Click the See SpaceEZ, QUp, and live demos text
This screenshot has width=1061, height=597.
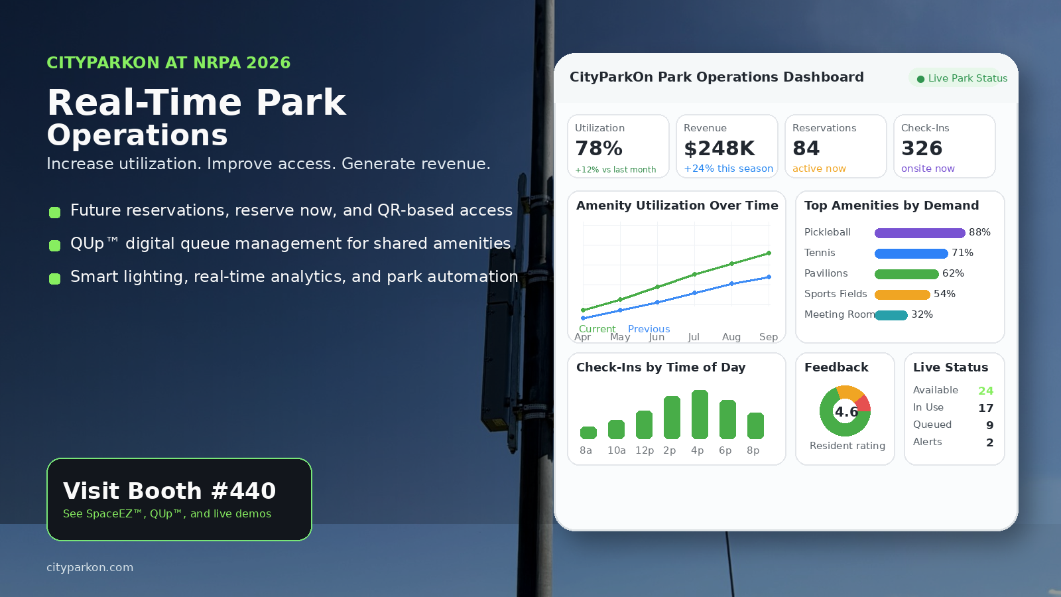click(x=167, y=513)
